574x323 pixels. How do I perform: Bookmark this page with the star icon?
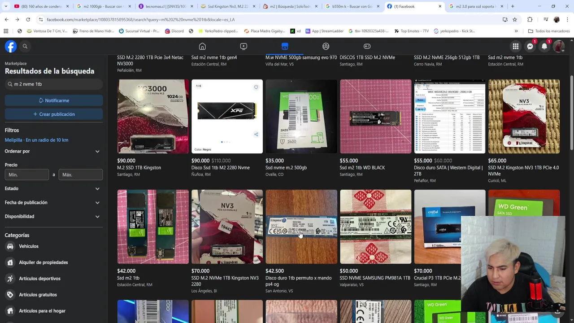tap(515, 19)
